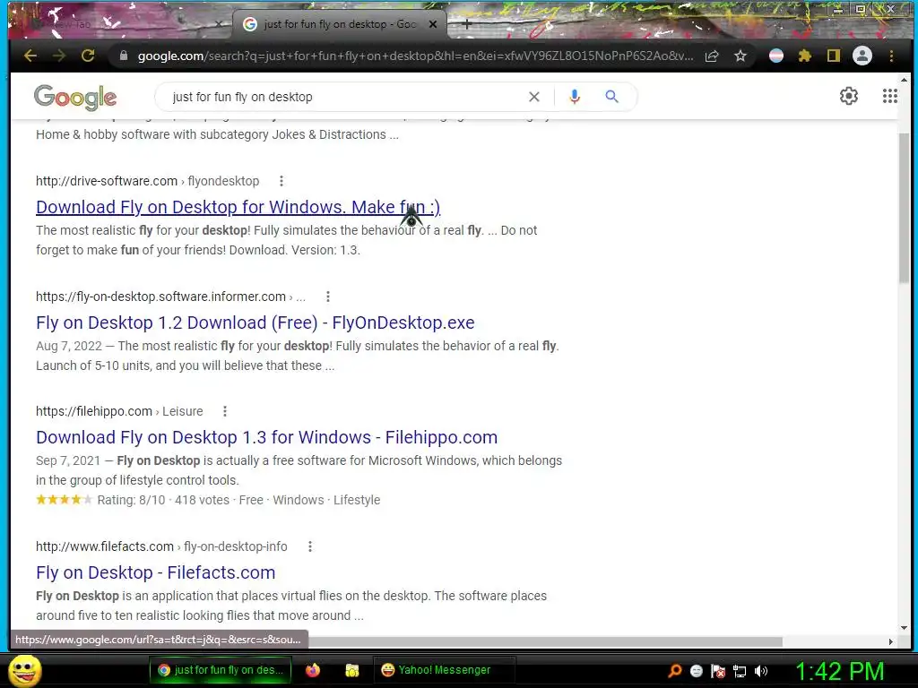The width and height of the screenshot is (918, 688).
Task: Click the Chrome taskbar button
Action: point(221,670)
